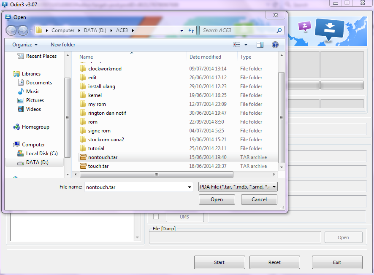Expand the arrow after ACE3 in breadcrumb
The width and height of the screenshot is (374, 275).
tap(133, 30)
